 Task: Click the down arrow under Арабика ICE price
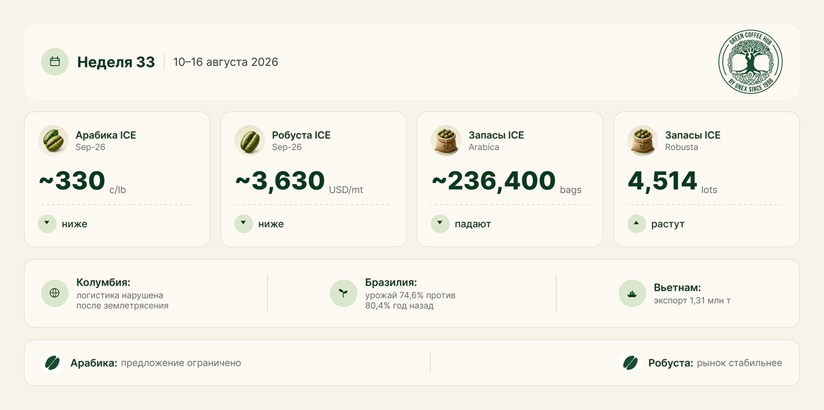47,224
